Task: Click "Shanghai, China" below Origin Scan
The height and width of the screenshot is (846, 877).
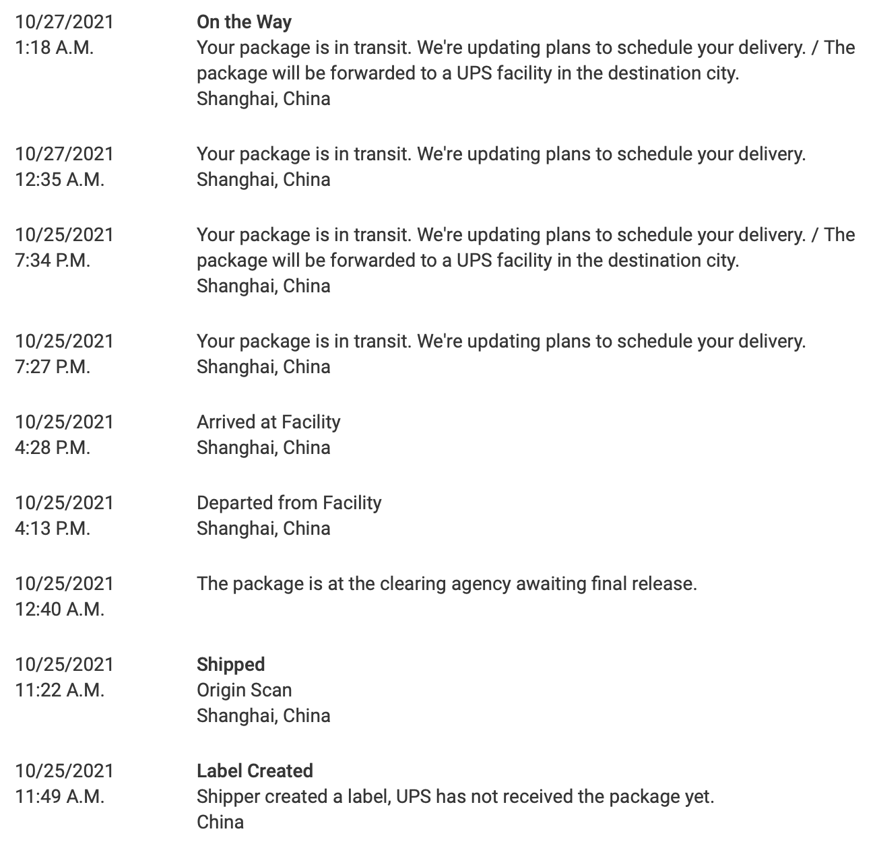Action: [x=263, y=716]
